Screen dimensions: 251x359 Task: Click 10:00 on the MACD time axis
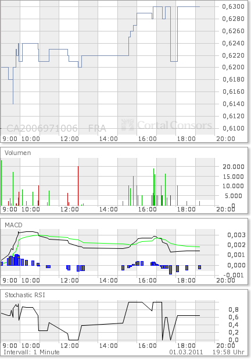31,280
